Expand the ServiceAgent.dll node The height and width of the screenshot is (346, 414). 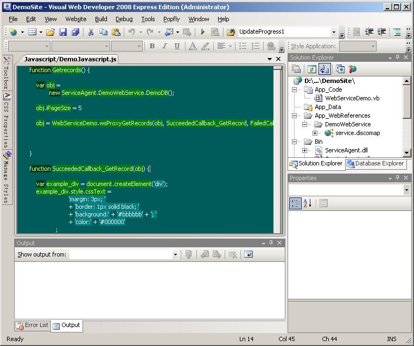click(304, 150)
